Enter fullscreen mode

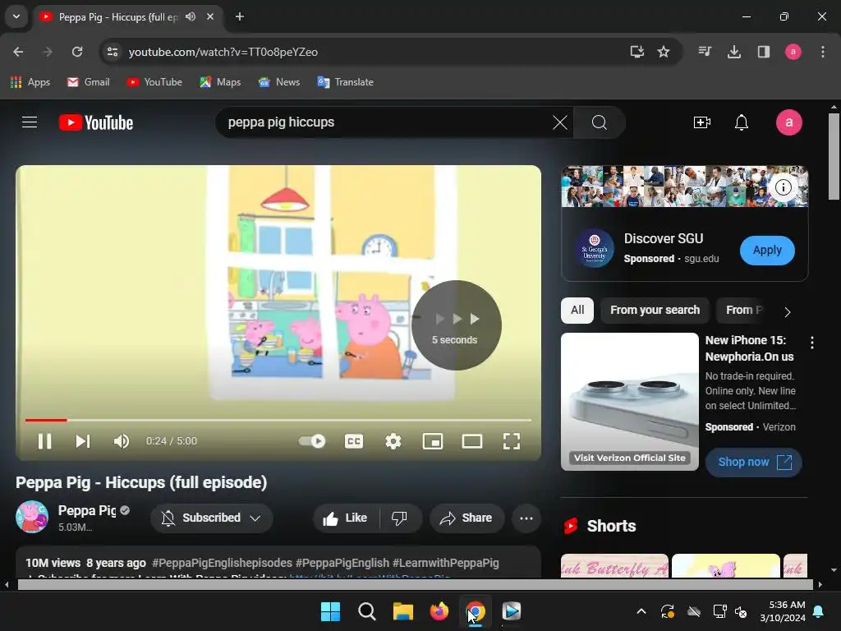click(x=511, y=441)
